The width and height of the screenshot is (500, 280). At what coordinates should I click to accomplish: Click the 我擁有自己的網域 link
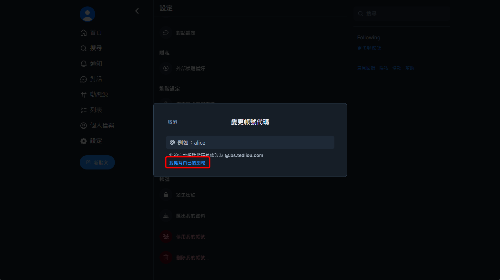click(x=187, y=163)
